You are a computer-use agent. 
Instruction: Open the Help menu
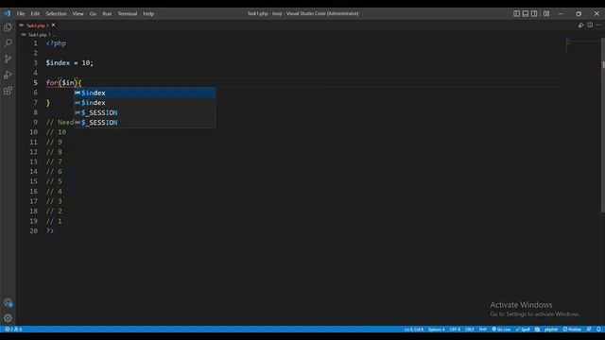148,13
